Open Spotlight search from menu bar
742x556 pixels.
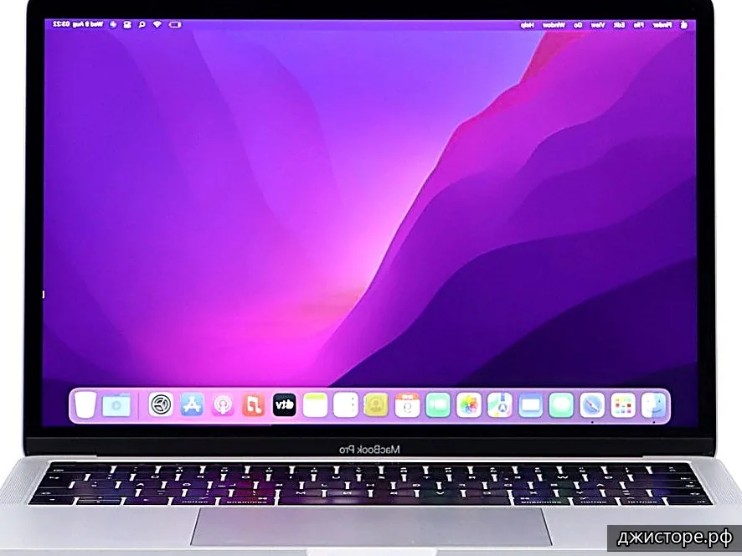pos(142,24)
